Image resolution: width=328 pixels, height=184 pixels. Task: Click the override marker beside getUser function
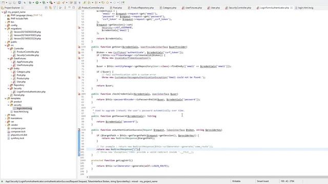click(79, 47)
